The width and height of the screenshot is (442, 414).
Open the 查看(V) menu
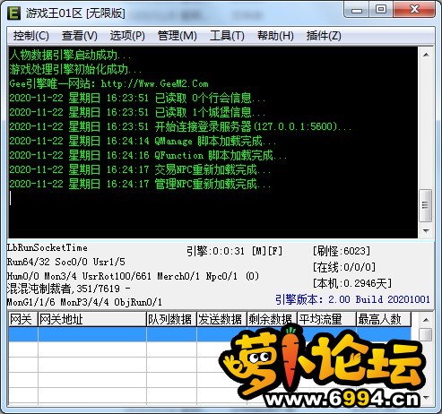(x=80, y=36)
